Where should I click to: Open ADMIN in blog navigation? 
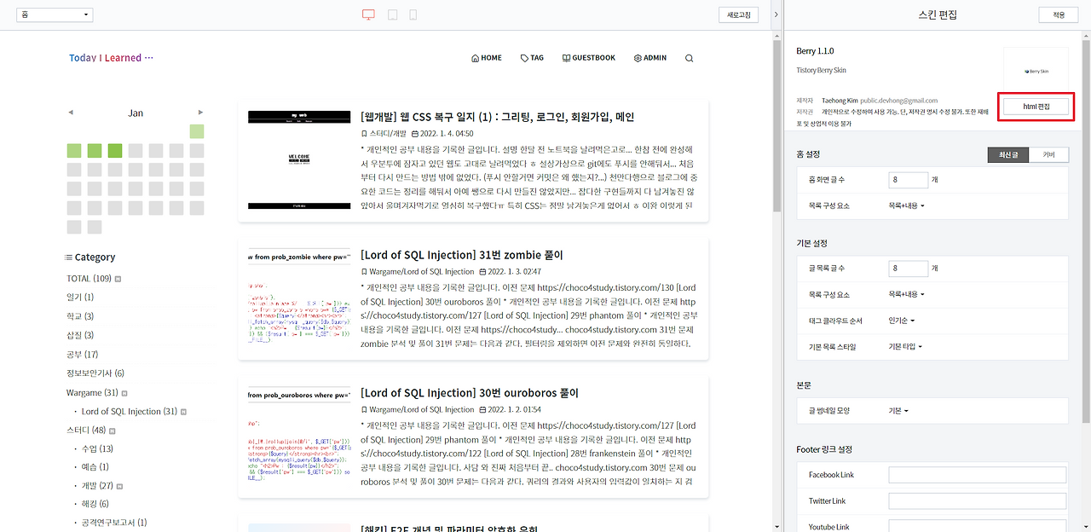(x=649, y=58)
